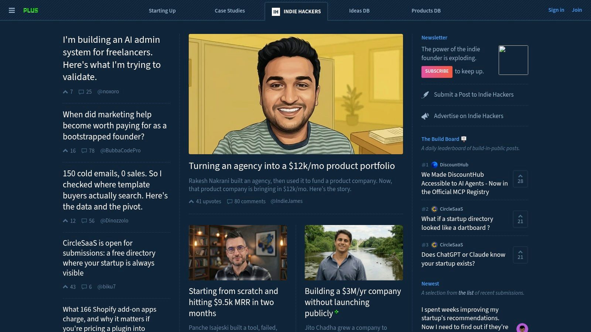Upvote the AI admin system post
The width and height of the screenshot is (591, 332).
coord(65,92)
